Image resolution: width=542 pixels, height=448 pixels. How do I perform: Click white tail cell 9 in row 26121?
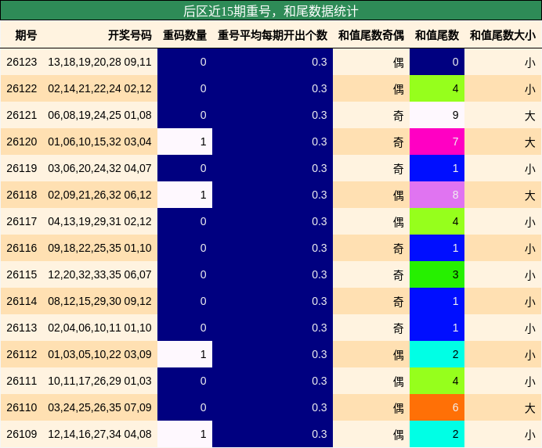[x=437, y=115]
